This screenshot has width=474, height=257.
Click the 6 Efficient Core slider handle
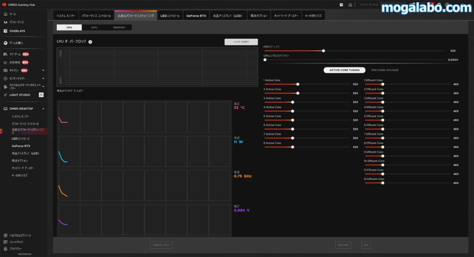click(x=383, y=129)
